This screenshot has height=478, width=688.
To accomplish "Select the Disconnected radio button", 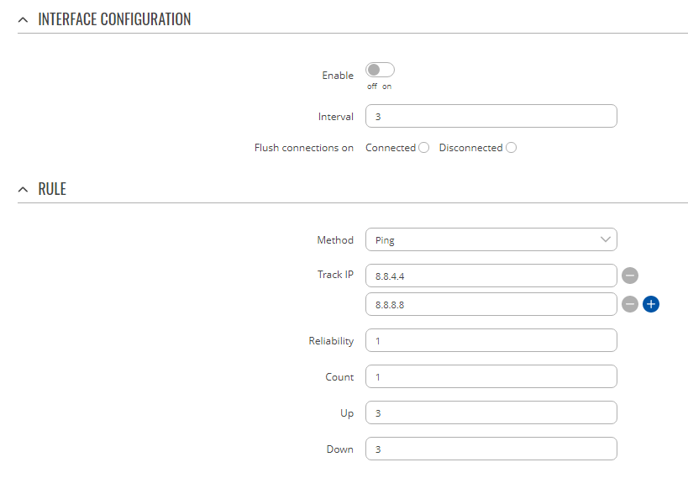I will pos(511,148).
